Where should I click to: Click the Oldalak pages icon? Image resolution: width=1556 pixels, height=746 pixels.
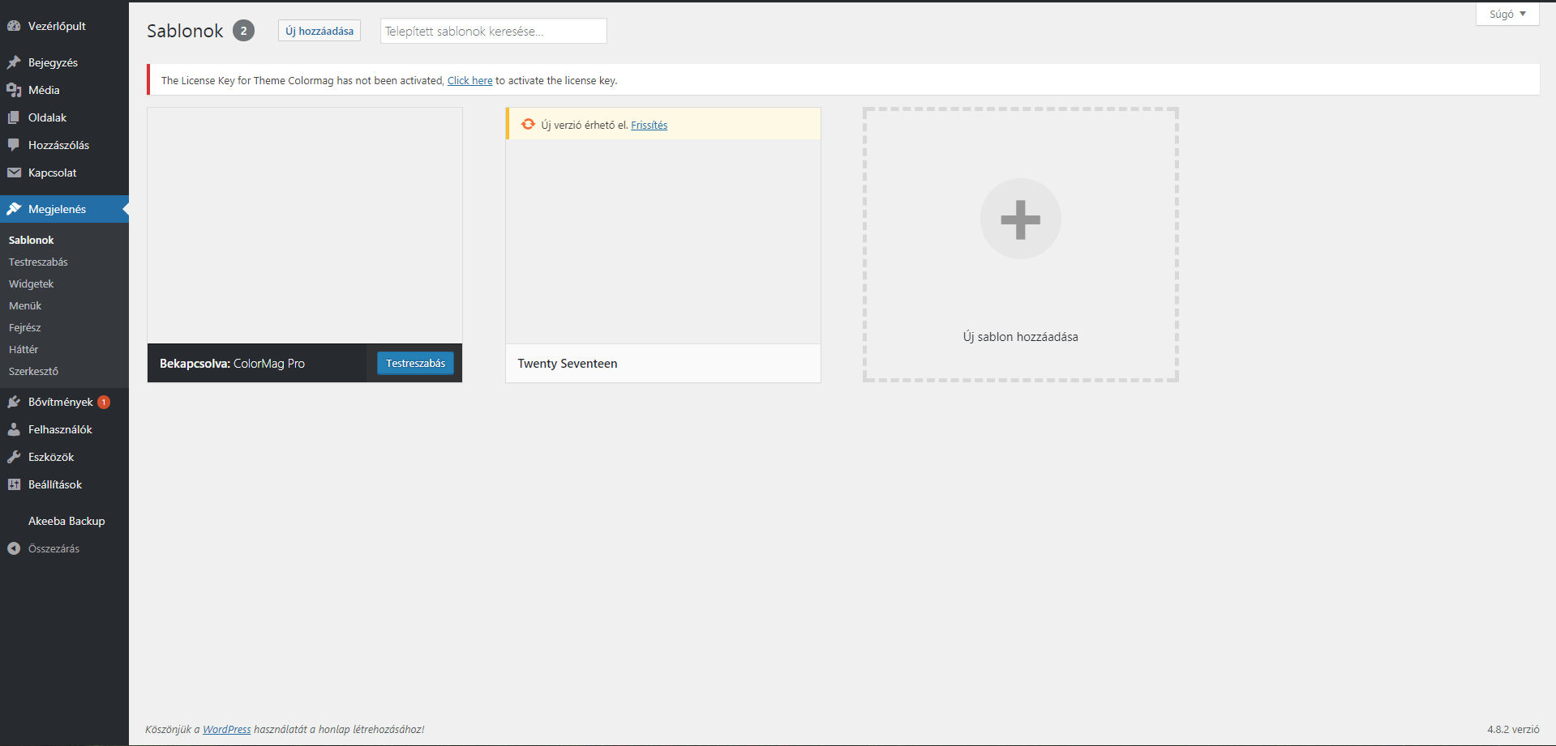14,117
